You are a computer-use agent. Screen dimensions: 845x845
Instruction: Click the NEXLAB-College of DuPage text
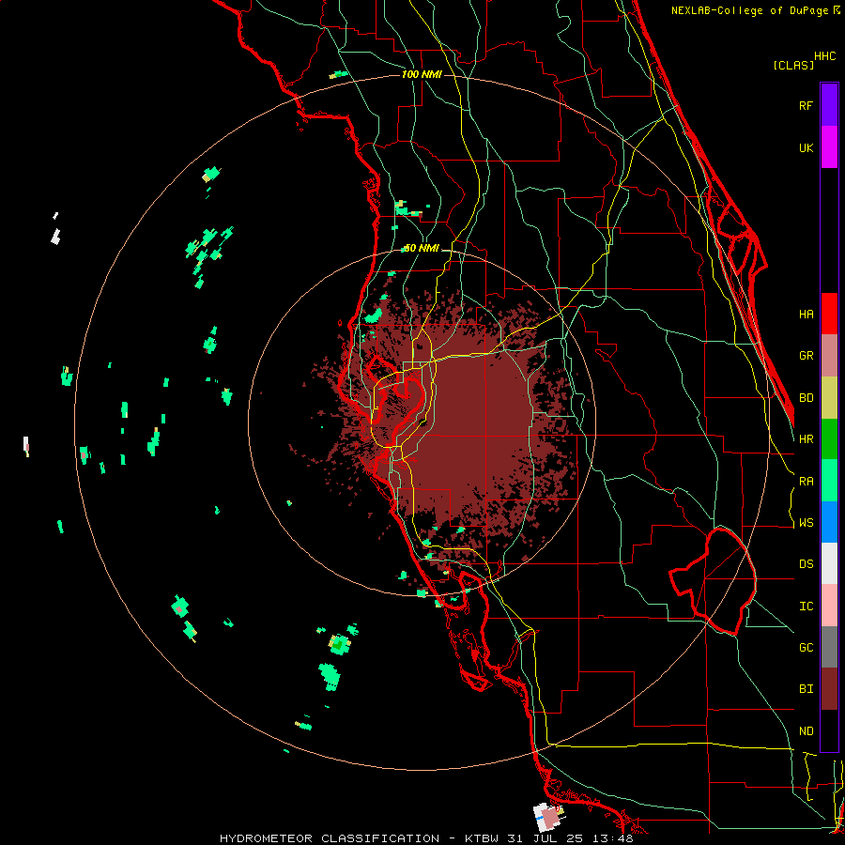(751, 10)
